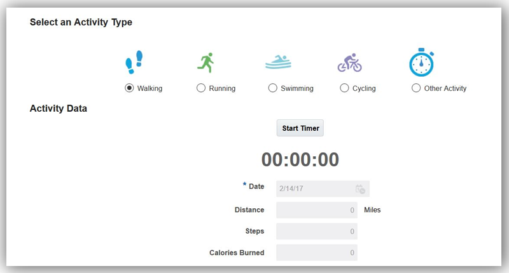The height and width of the screenshot is (273, 509).
Task: Select the Running radio button
Action: click(x=201, y=88)
